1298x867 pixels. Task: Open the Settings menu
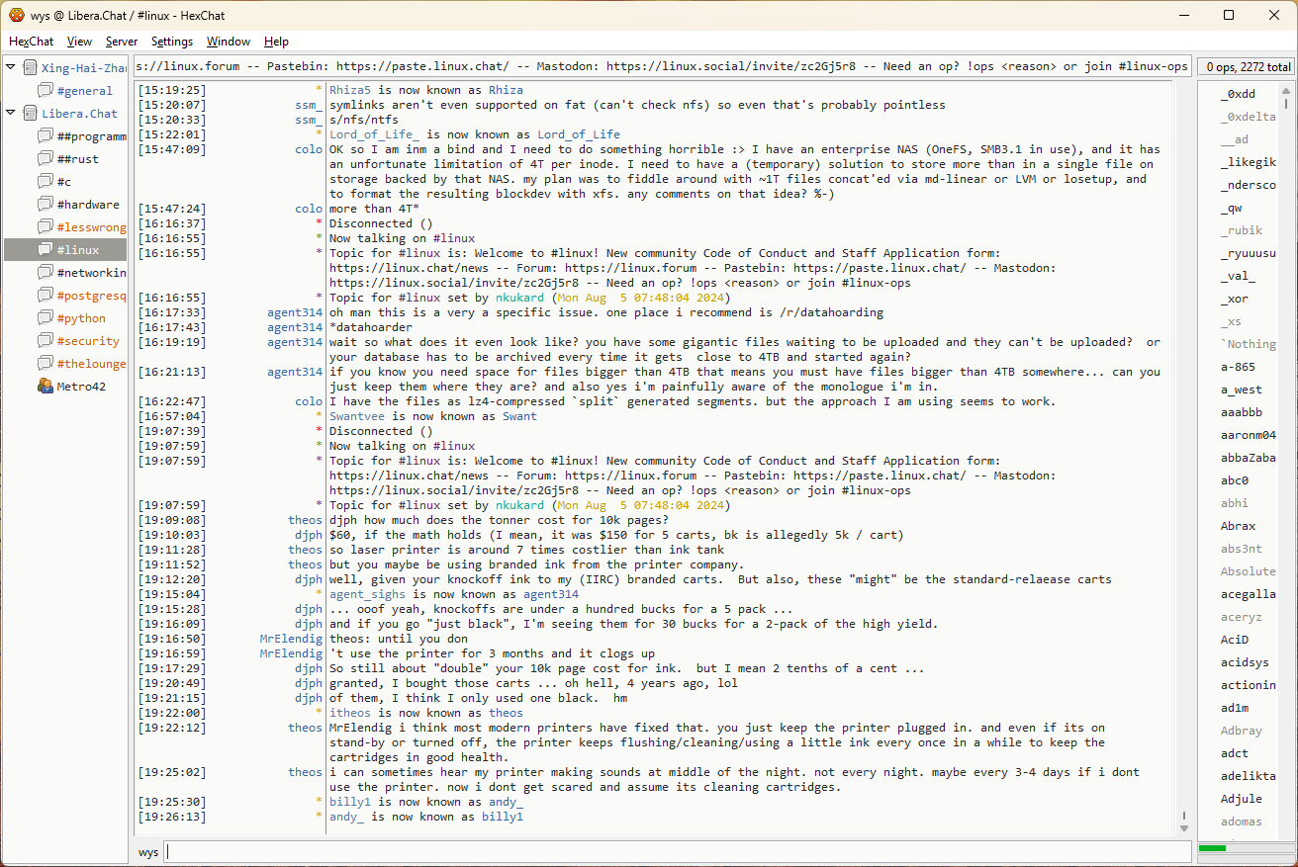pyautogui.click(x=172, y=42)
